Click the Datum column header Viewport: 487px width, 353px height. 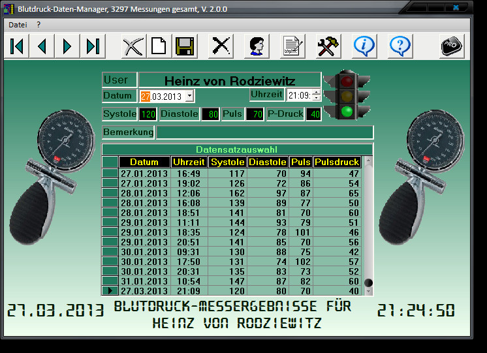coord(144,162)
